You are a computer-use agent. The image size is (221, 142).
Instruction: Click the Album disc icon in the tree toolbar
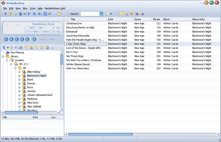[x=37, y=47]
